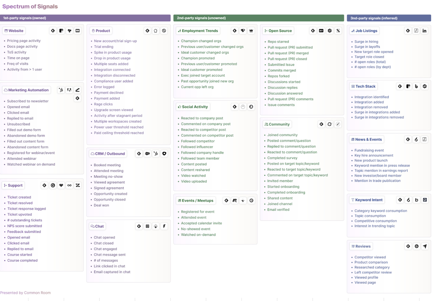The height and width of the screenshot is (301, 435).
Task: Click the HubSpot sprocket icon in CRM / Outbound
Action: click(156, 153)
